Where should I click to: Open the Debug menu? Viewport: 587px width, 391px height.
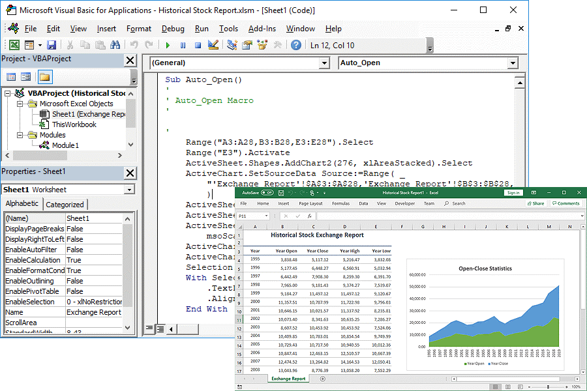(173, 29)
